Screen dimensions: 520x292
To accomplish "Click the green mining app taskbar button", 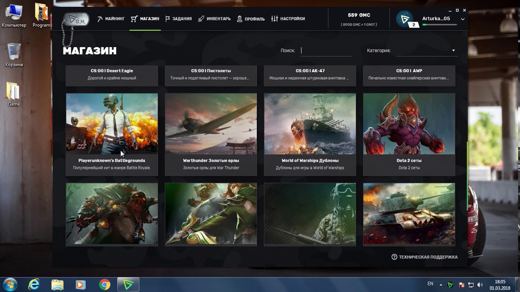I will (128, 285).
